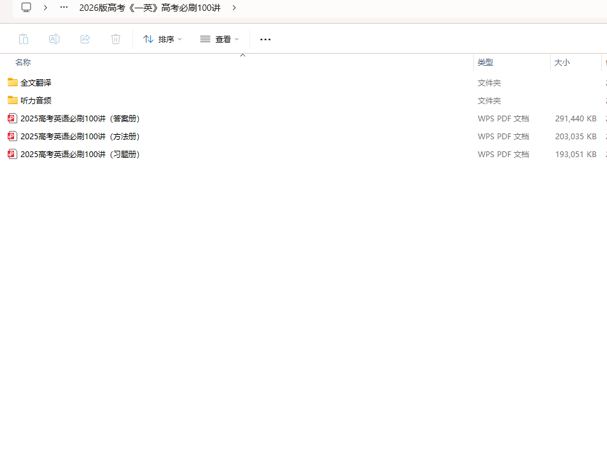Expand the chevron after the 2026版高考 breadcrumb
Viewport: 607px width, 449px height.
pos(234,8)
